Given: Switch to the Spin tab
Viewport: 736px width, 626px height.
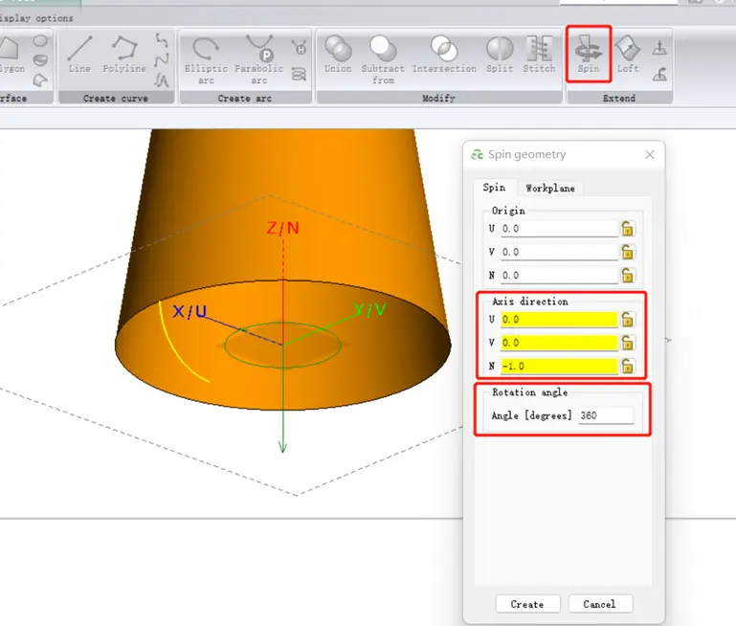Looking at the screenshot, I should (x=494, y=188).
